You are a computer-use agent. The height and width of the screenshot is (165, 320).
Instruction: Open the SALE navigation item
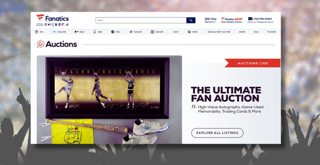pyautogui.click(x=256, y=32)
